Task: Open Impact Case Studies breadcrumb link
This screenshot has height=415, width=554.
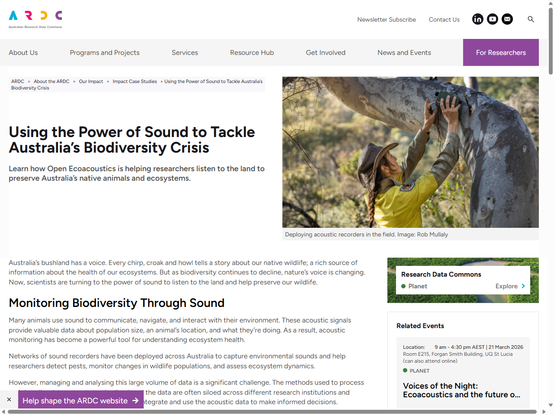Action: pos(135,81)
